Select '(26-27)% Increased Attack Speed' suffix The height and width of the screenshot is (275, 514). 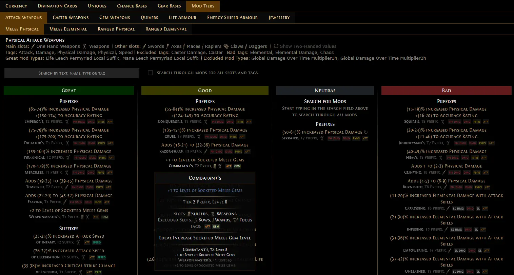[69, 251]
